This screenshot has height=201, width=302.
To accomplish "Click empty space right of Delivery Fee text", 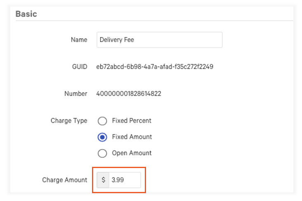I will (x=186, y=40).
